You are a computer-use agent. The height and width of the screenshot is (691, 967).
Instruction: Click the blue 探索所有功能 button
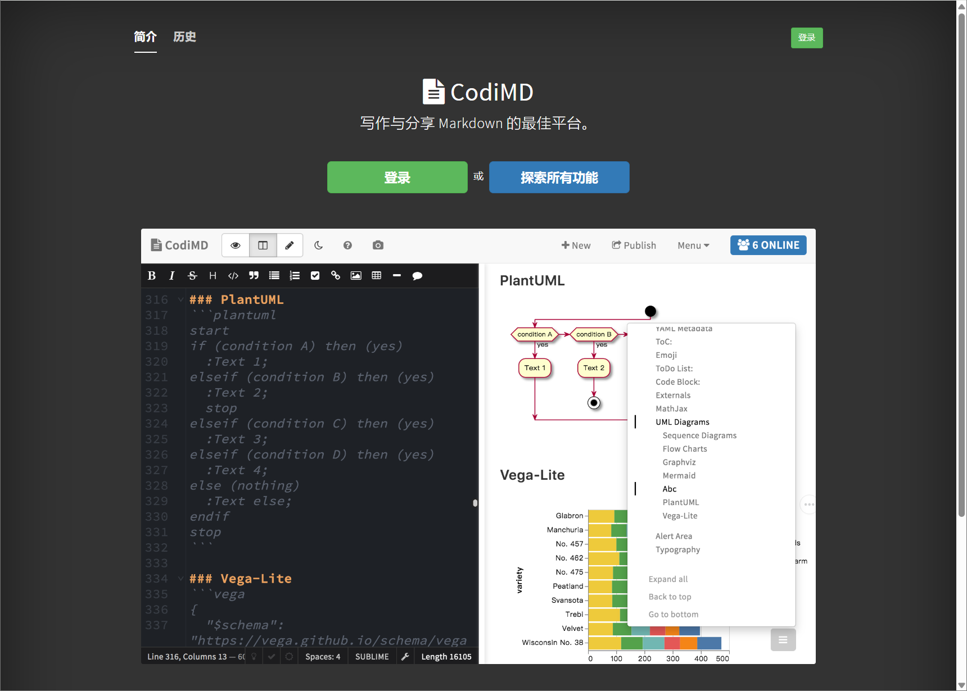559,178
